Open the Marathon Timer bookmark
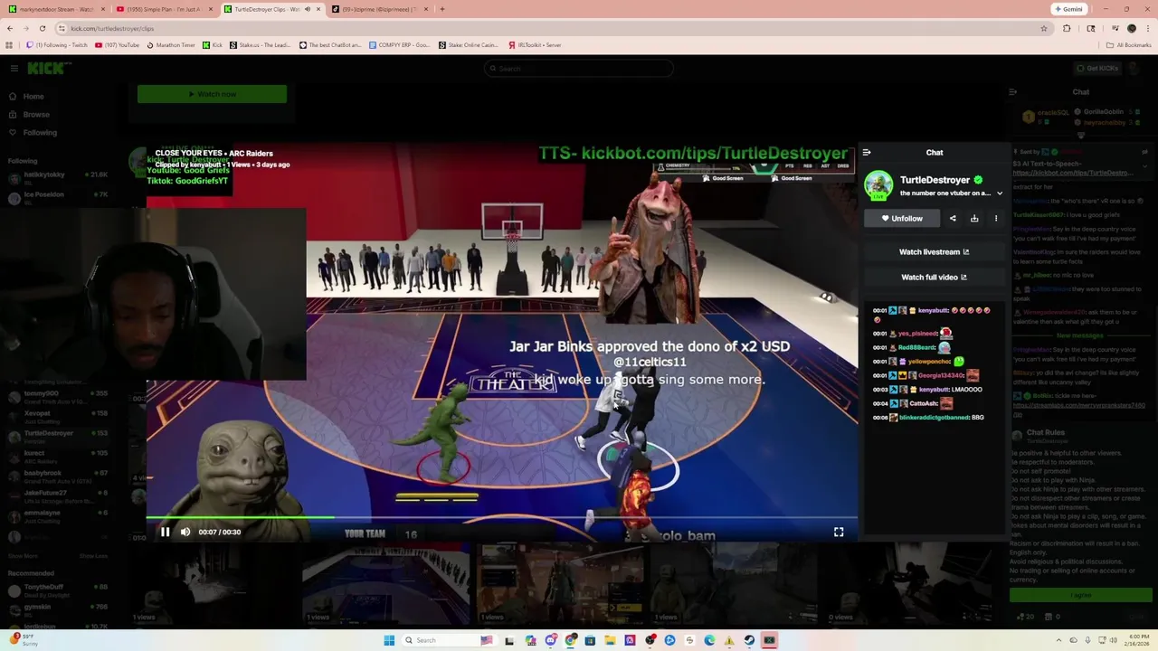The width and height of the screenshot is (1158, 651). (171, 44)
